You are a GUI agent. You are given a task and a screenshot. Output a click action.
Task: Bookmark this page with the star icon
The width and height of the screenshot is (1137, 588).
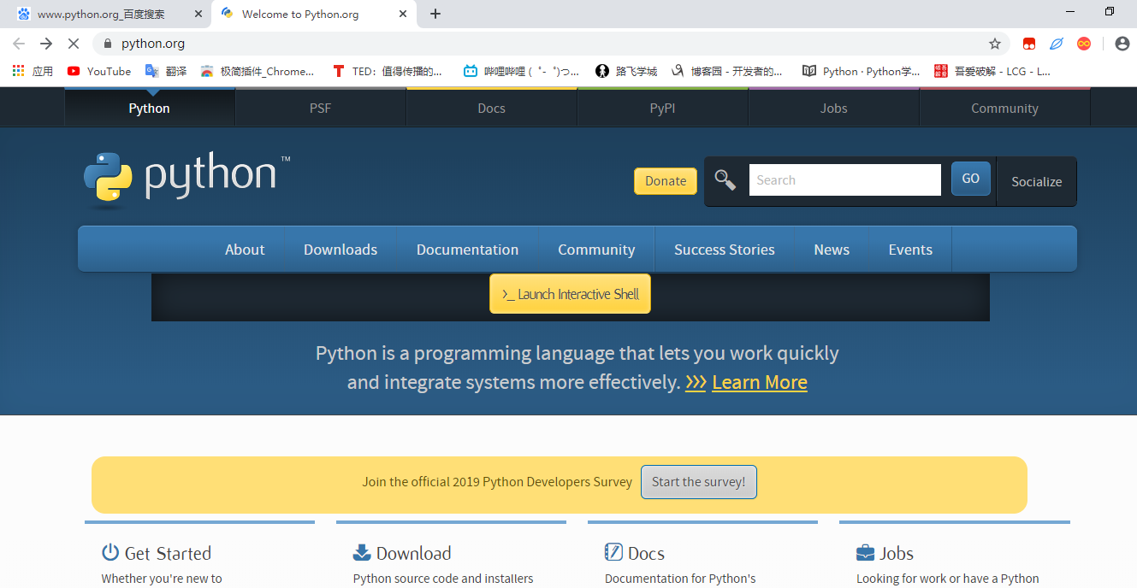tap(995, 44)
